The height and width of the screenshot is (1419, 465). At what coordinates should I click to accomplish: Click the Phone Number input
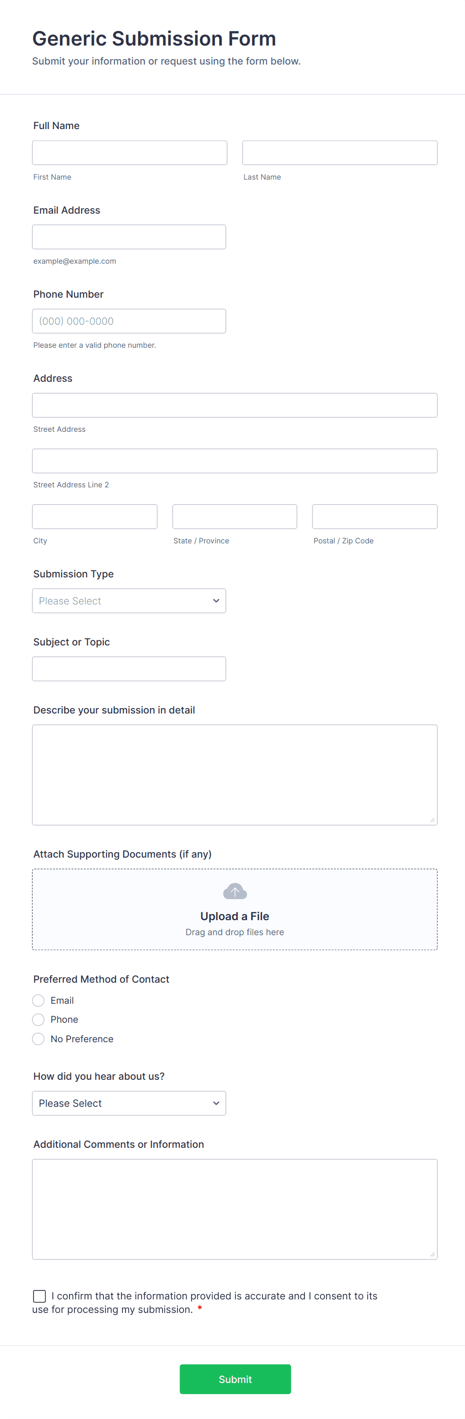tap(129, 321)
